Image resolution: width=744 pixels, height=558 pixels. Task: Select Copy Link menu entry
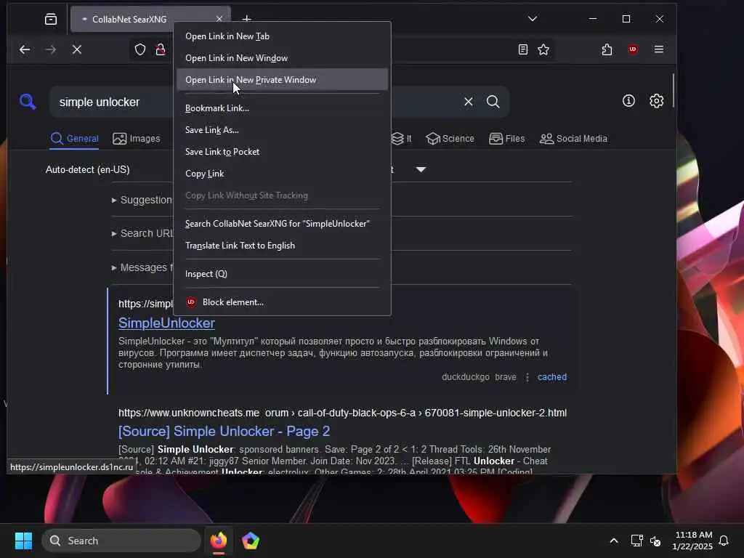(x=283, y=174)
